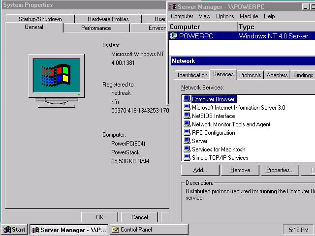Viewport: 315px width, 236px height.
Task: Click the Type column header
Action: (x=276, y=27)
